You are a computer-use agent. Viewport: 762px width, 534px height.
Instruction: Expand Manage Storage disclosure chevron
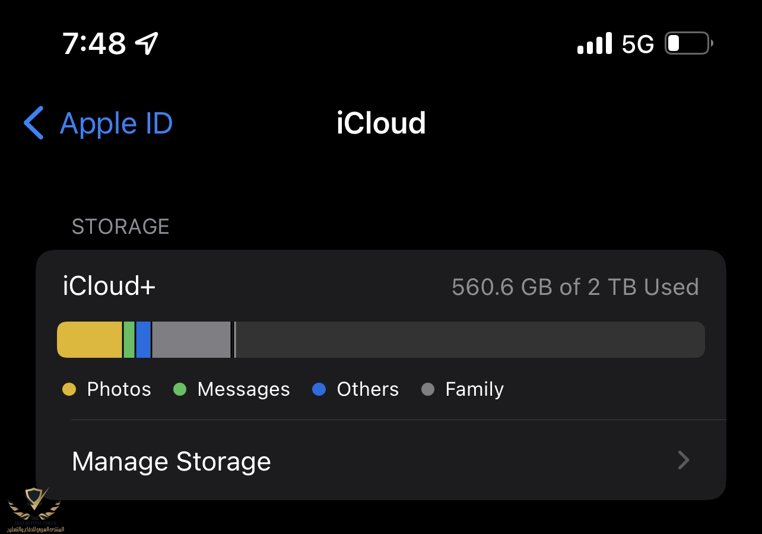(x=684, y=460)
